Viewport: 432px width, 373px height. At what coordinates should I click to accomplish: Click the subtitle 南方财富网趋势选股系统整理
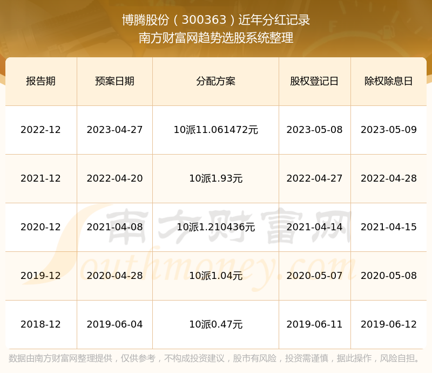216,38
